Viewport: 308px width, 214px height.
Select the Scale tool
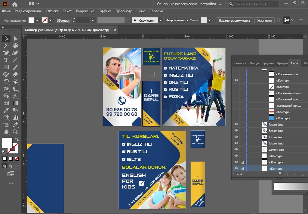(x=15, y=82)
